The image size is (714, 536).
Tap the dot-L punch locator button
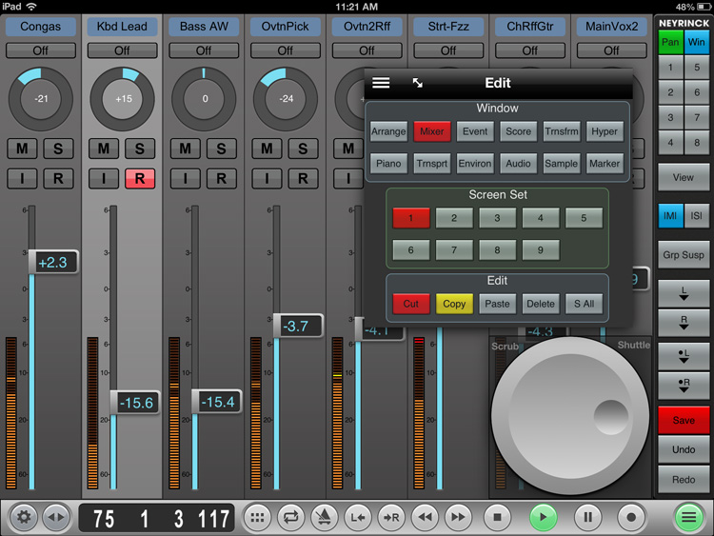pyautogui.click(x=684, y=356)
